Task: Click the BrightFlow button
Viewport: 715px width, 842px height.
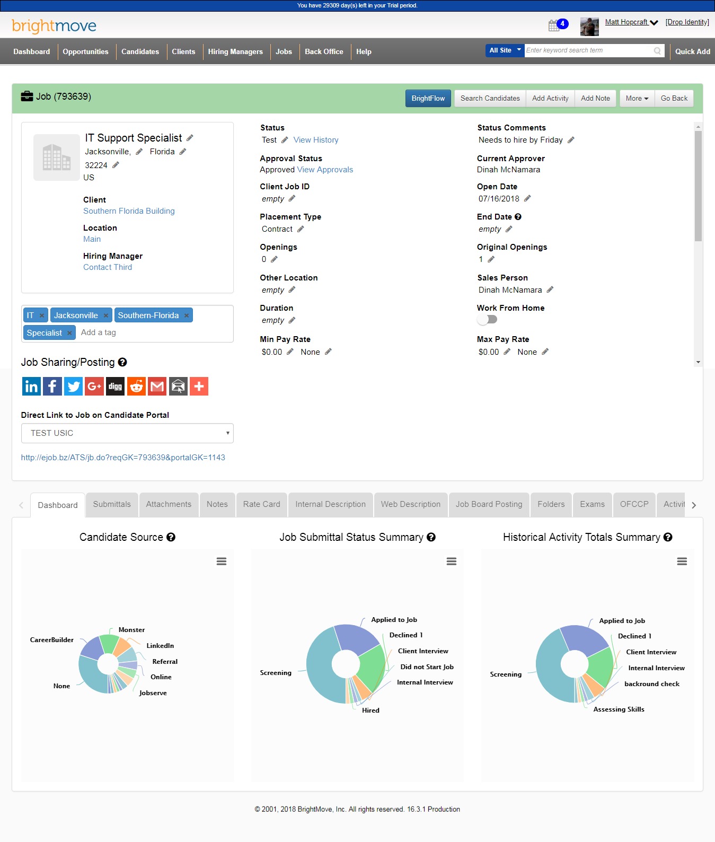Action: pyautogui.click(x=428, y=99)
